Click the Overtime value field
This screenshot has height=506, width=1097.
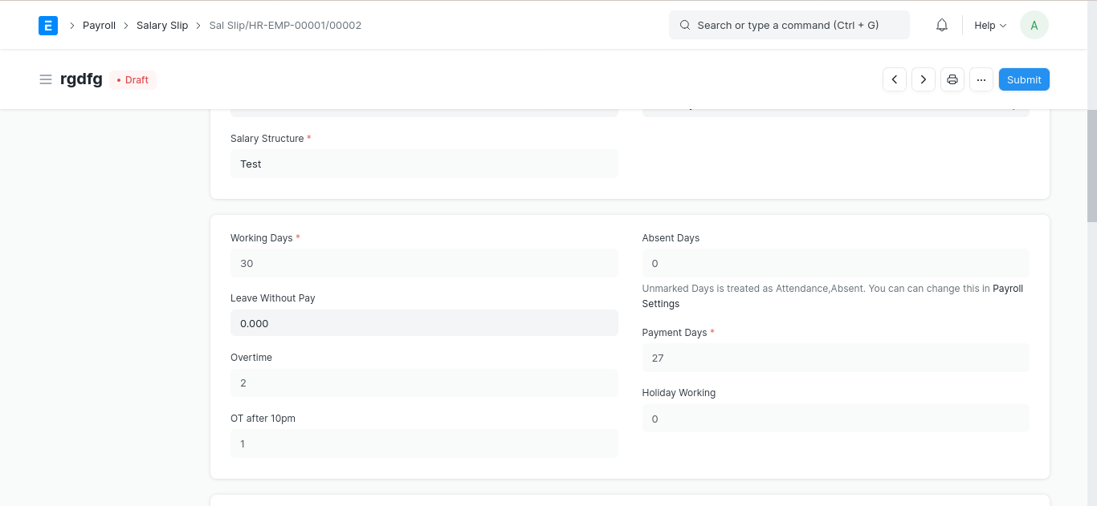424,383
